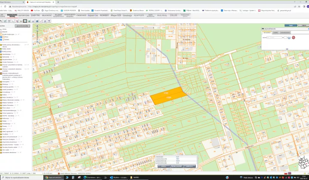Toggle the Budynki layer checkbox

[1, 31]
